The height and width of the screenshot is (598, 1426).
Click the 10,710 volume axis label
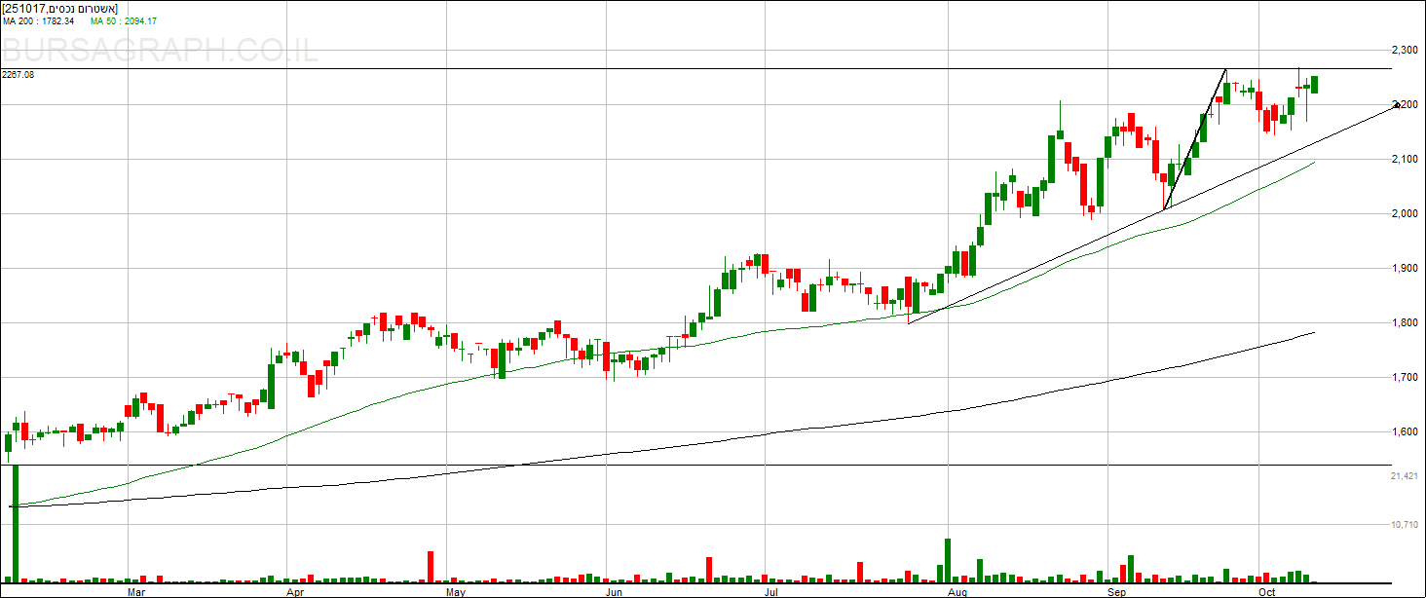1404,525
